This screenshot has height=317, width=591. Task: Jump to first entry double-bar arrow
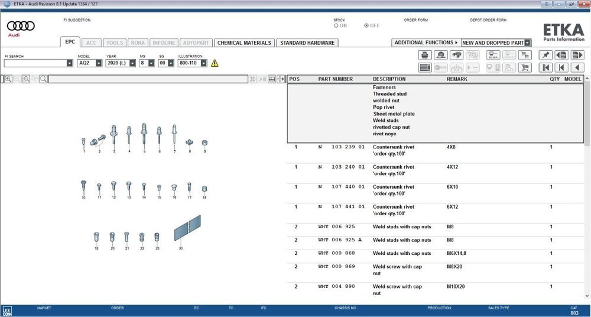click(x=545, y=67)
